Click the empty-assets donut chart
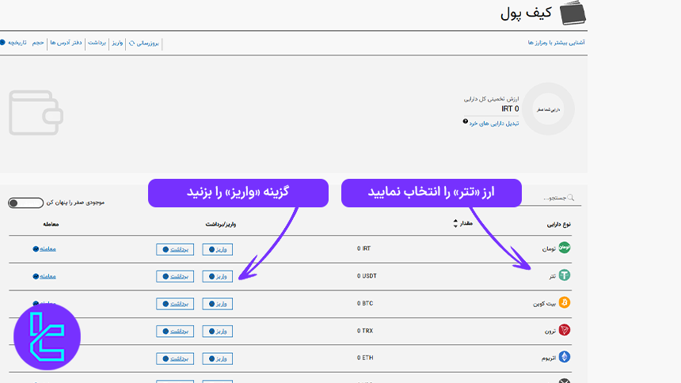The width and height of the screenshot is (681, 383). [548, 109]
